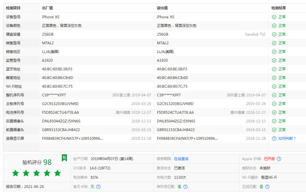
Task: Click the green check icon in 设备颜色 row
Action: click(274, 26)
